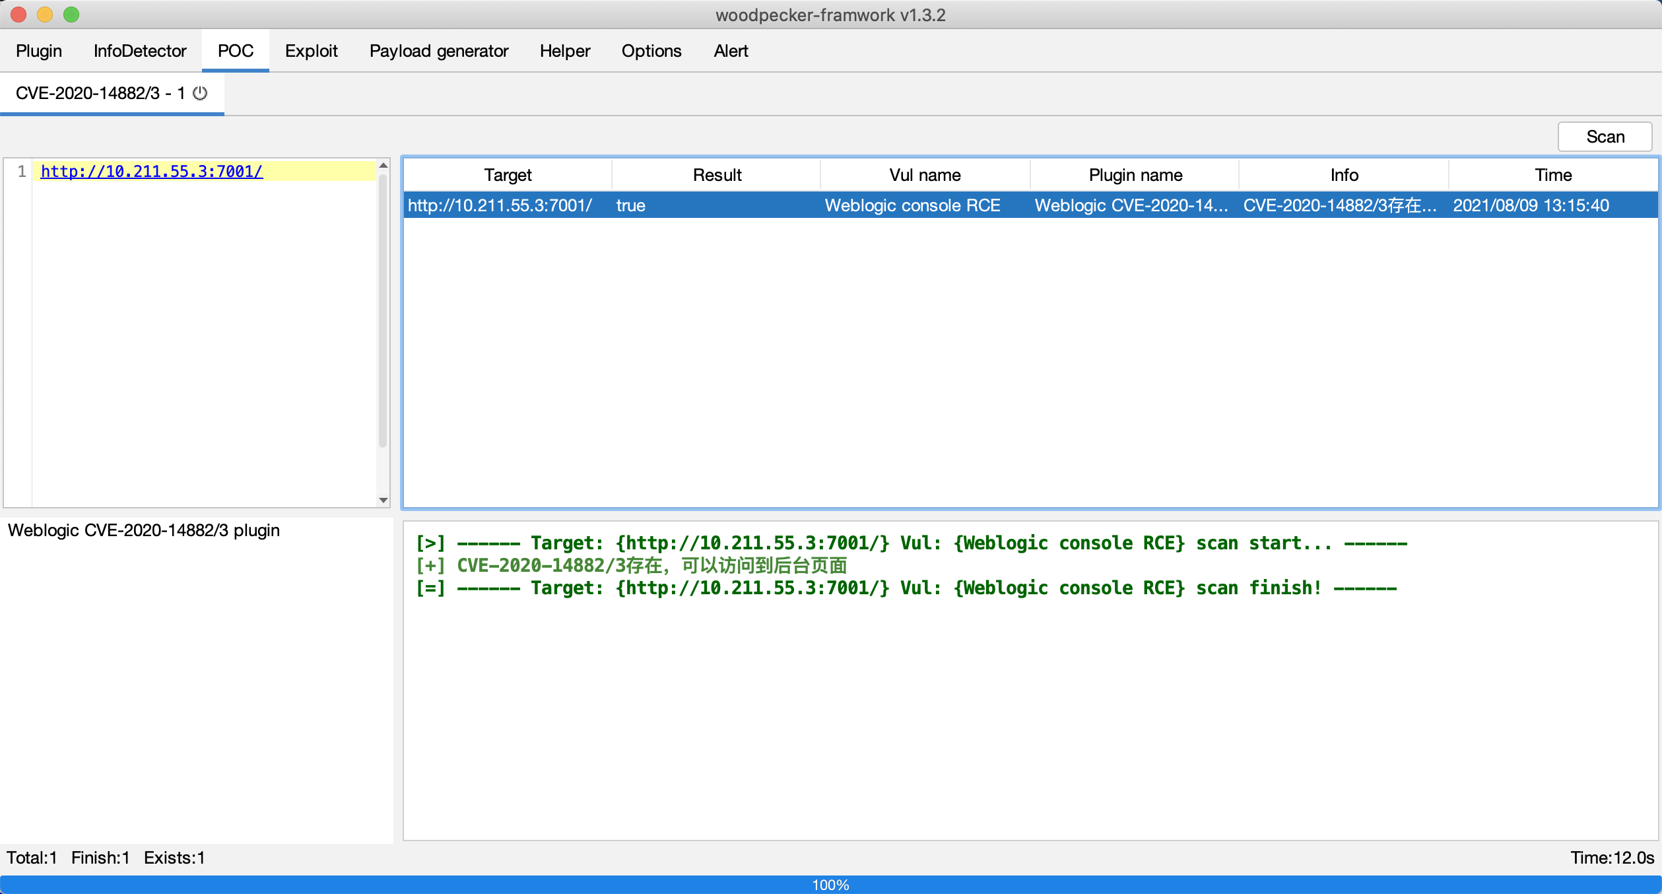Click the scroll down arrow in target list
This screenshot has height=894, width=1662.
click(x=383, y=500)
